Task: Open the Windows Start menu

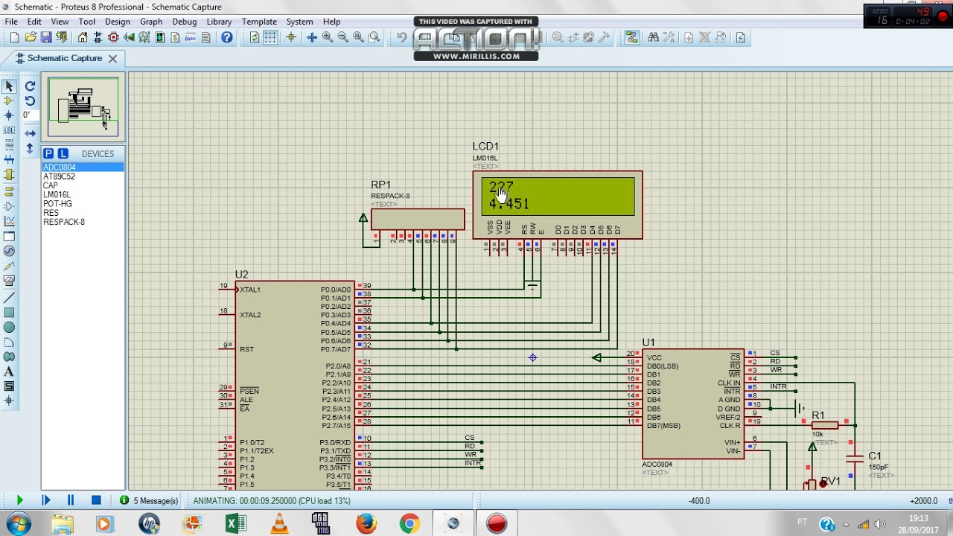Action: click(x=17, y=523)
